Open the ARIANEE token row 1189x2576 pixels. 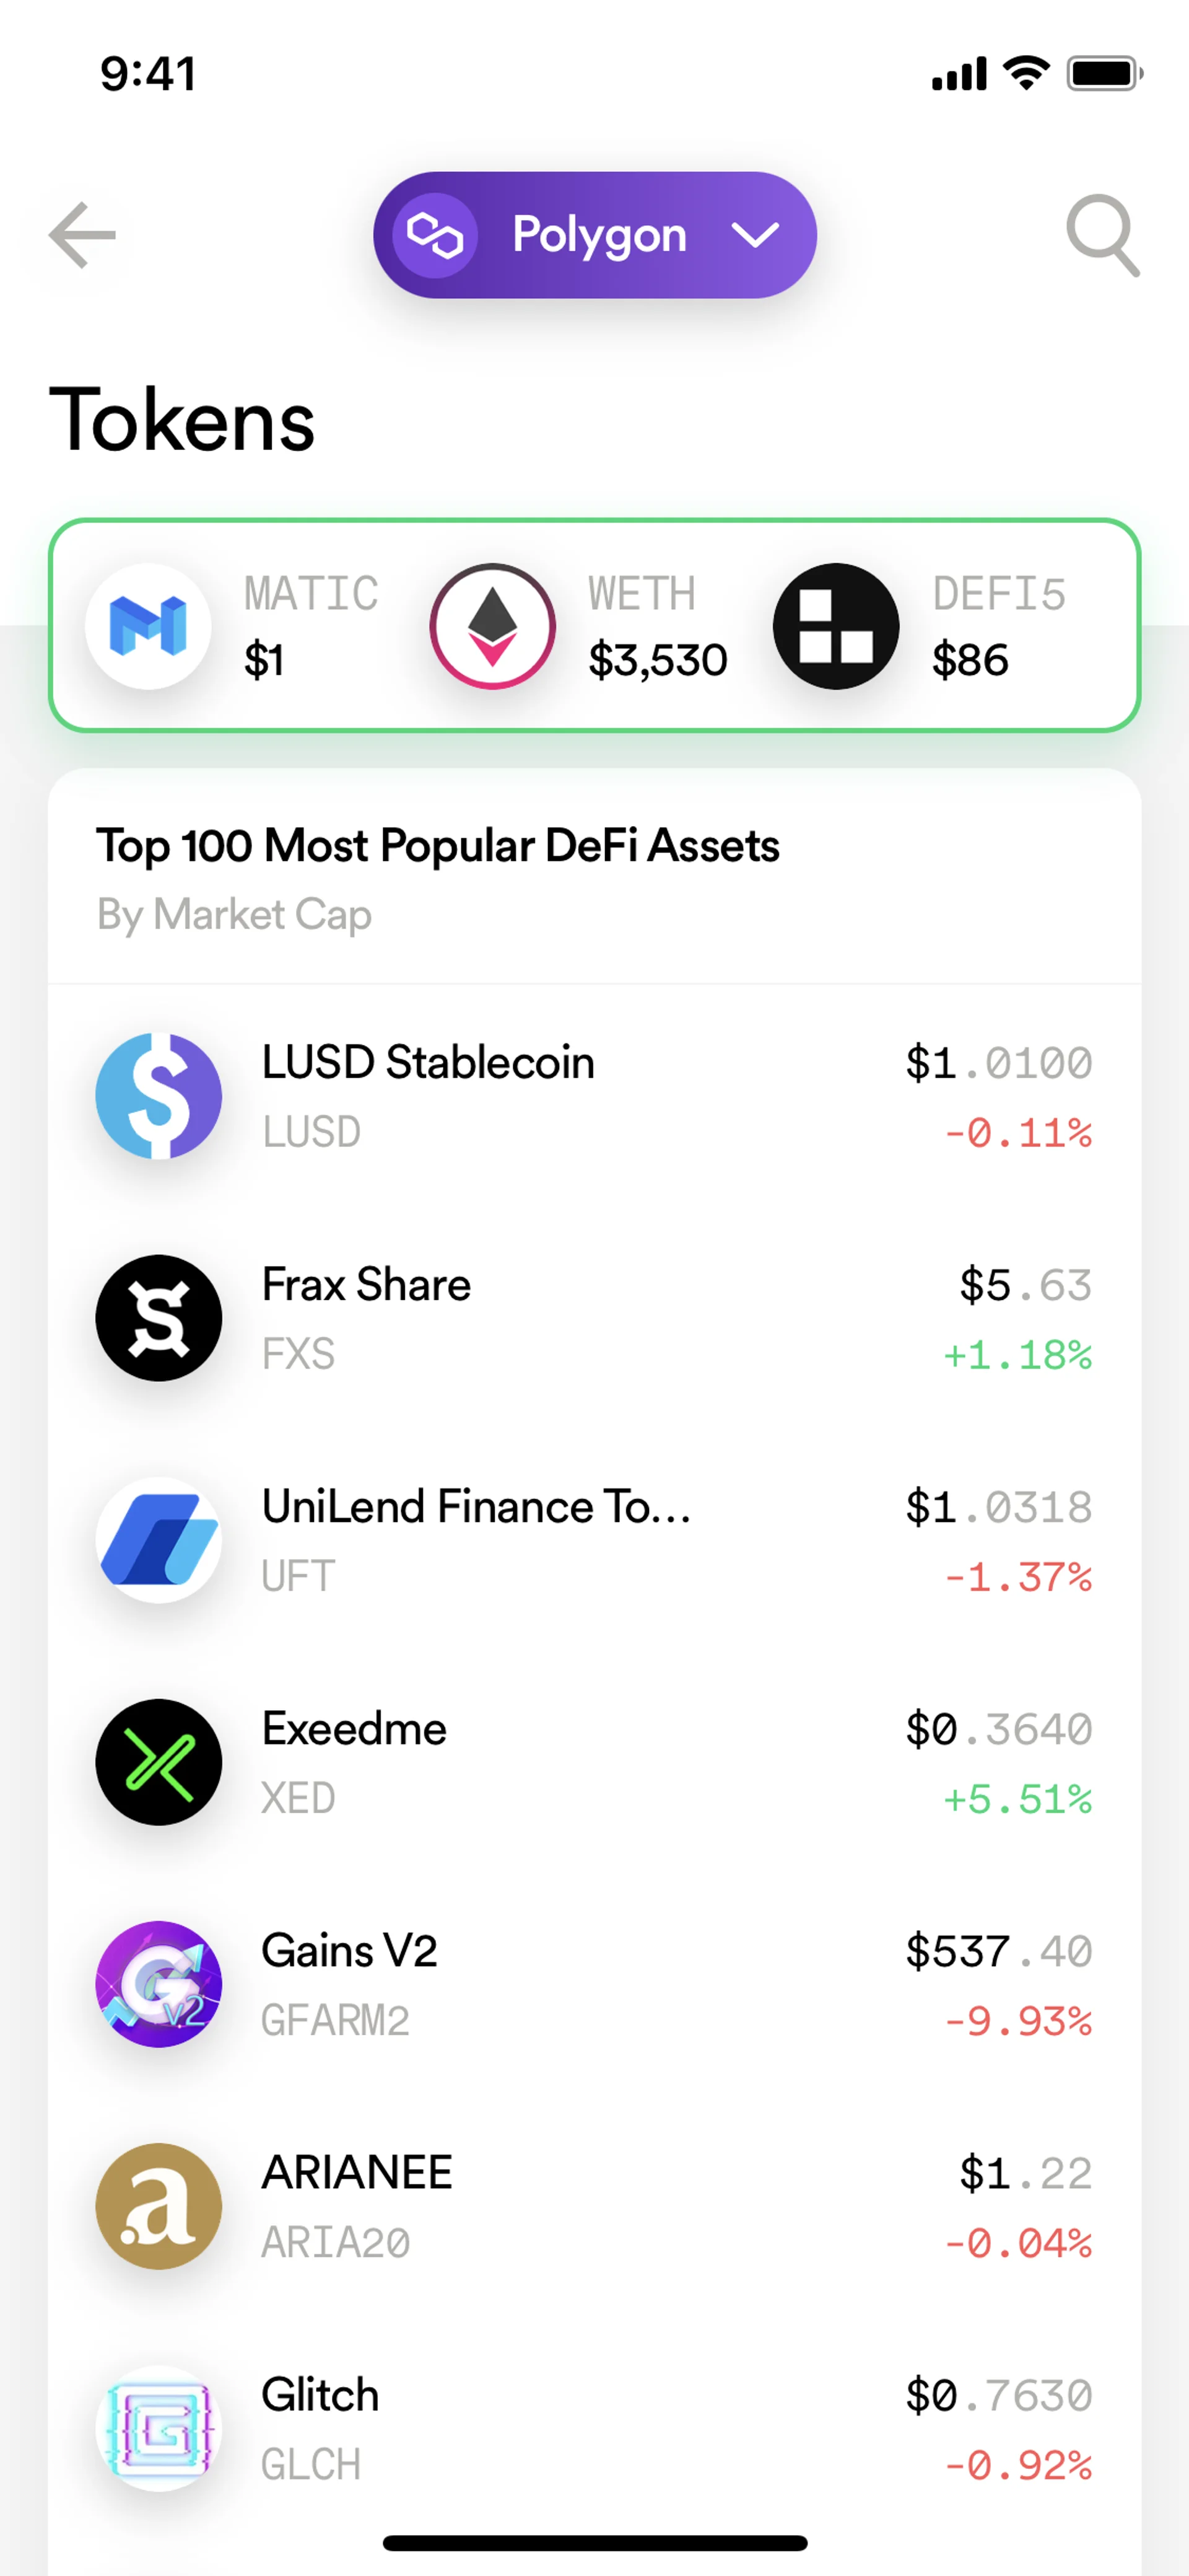593,2206
